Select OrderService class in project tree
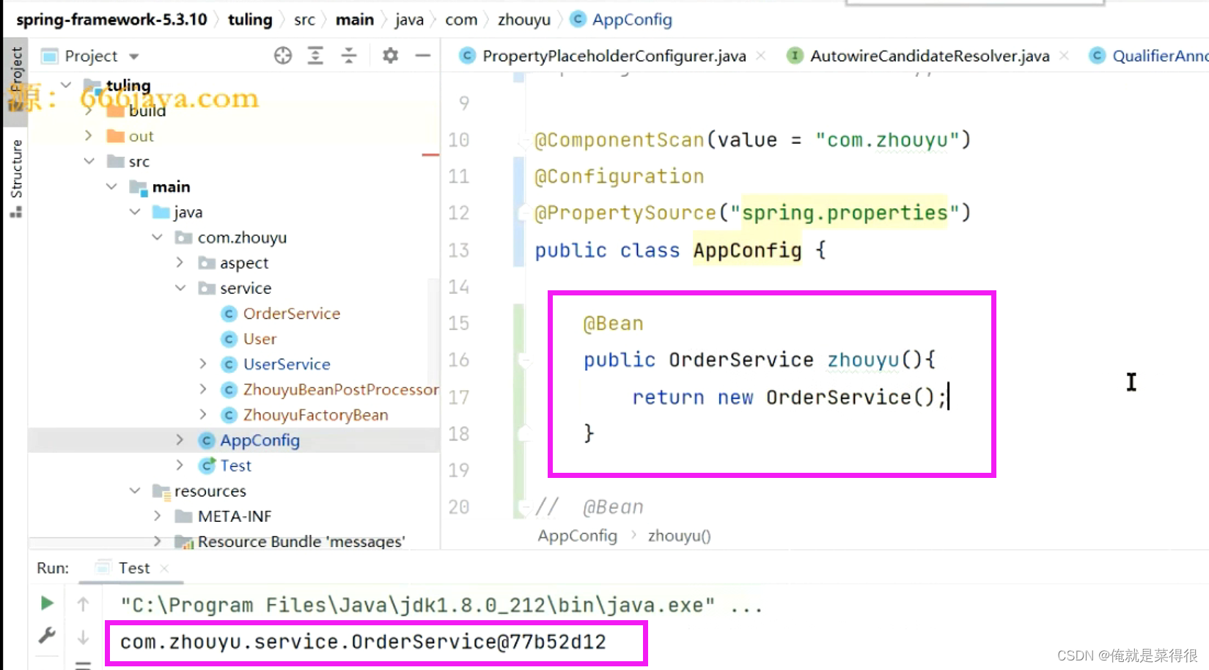 click(291, 314)
